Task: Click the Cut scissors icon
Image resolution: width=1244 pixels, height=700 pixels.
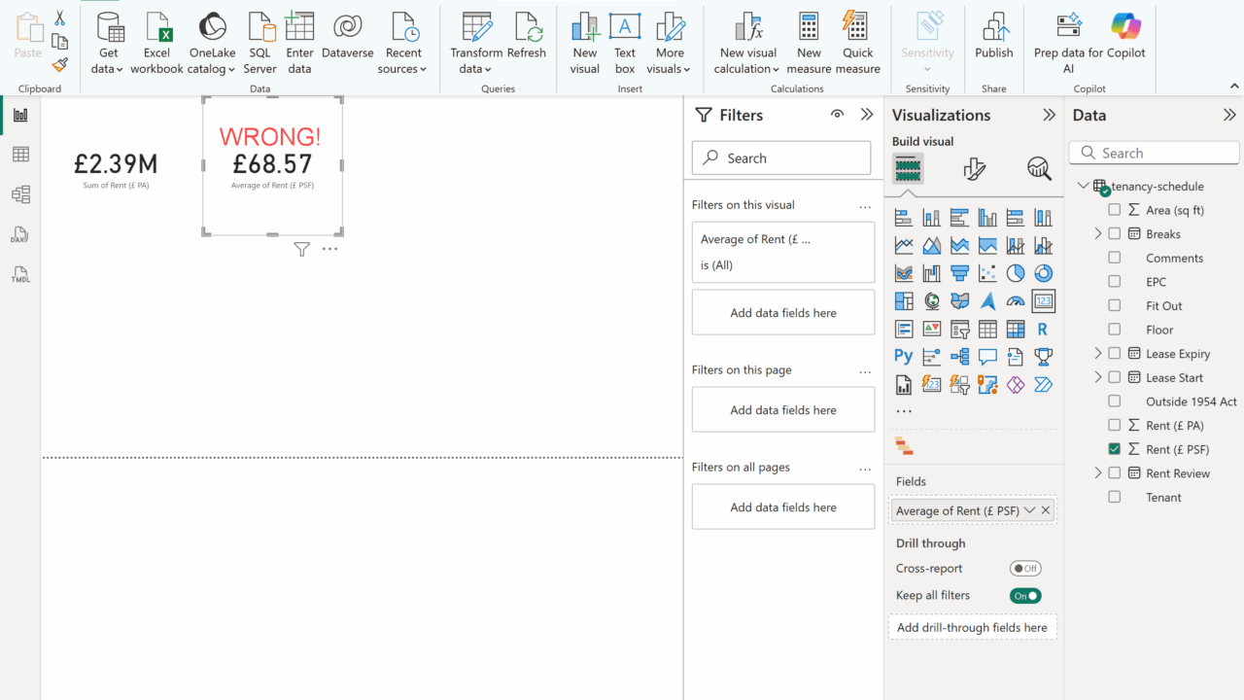Action: tap(59, 18)
